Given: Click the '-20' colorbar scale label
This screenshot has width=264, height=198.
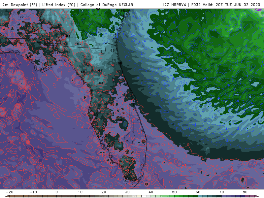Looking at the screenshot, I should pos(10,192).
